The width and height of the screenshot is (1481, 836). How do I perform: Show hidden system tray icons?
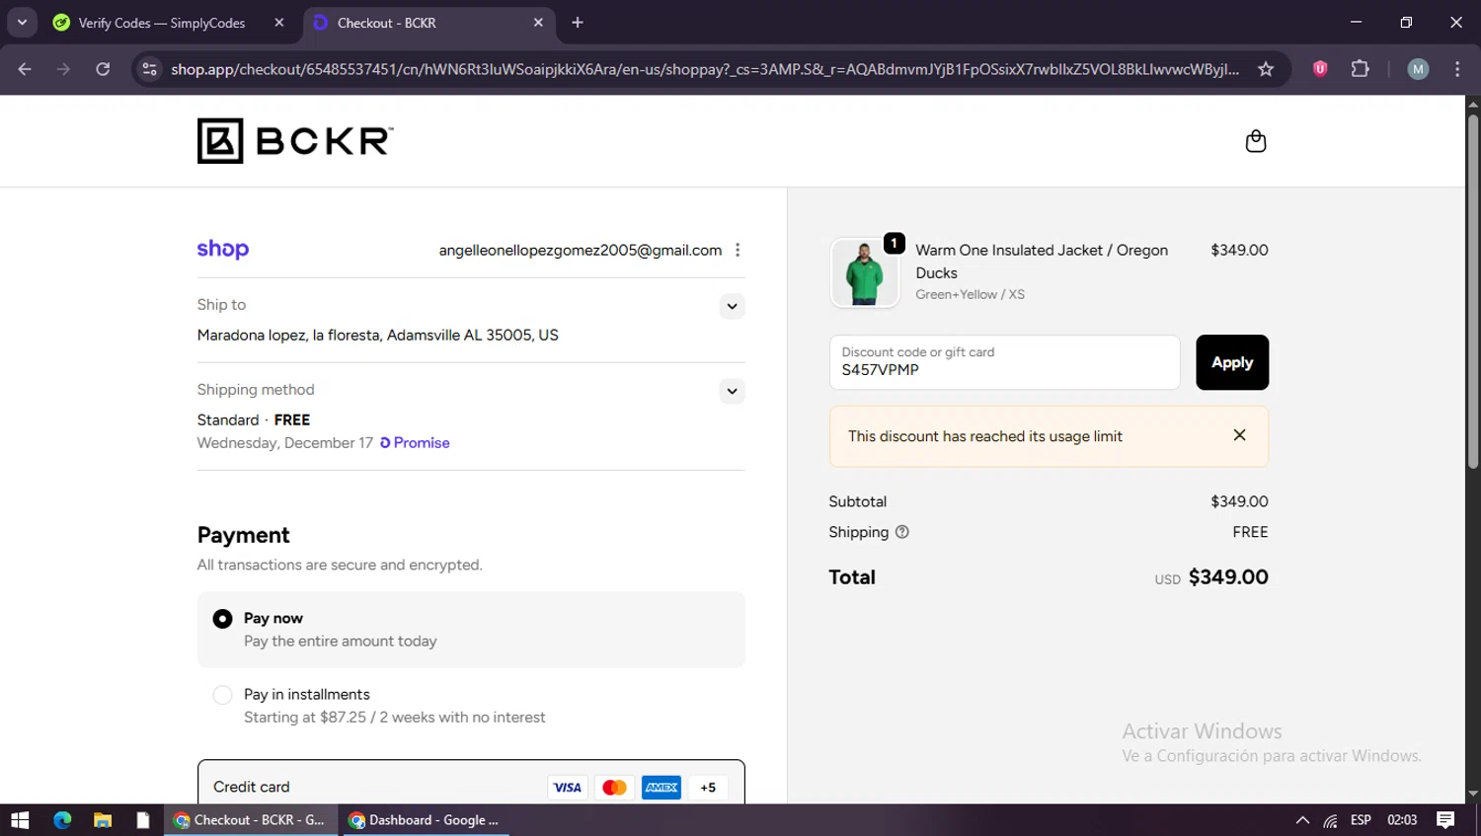[1302, 820]
